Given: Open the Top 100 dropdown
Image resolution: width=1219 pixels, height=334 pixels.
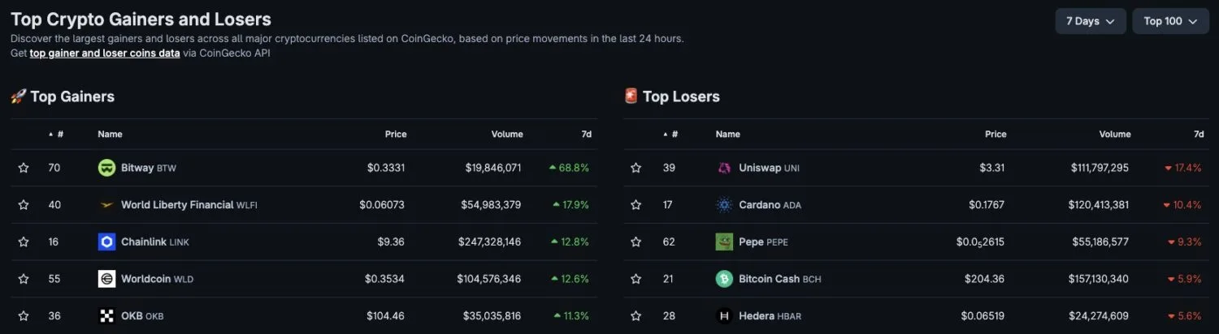Looking at the screenshot, I should coord(1170,21).
